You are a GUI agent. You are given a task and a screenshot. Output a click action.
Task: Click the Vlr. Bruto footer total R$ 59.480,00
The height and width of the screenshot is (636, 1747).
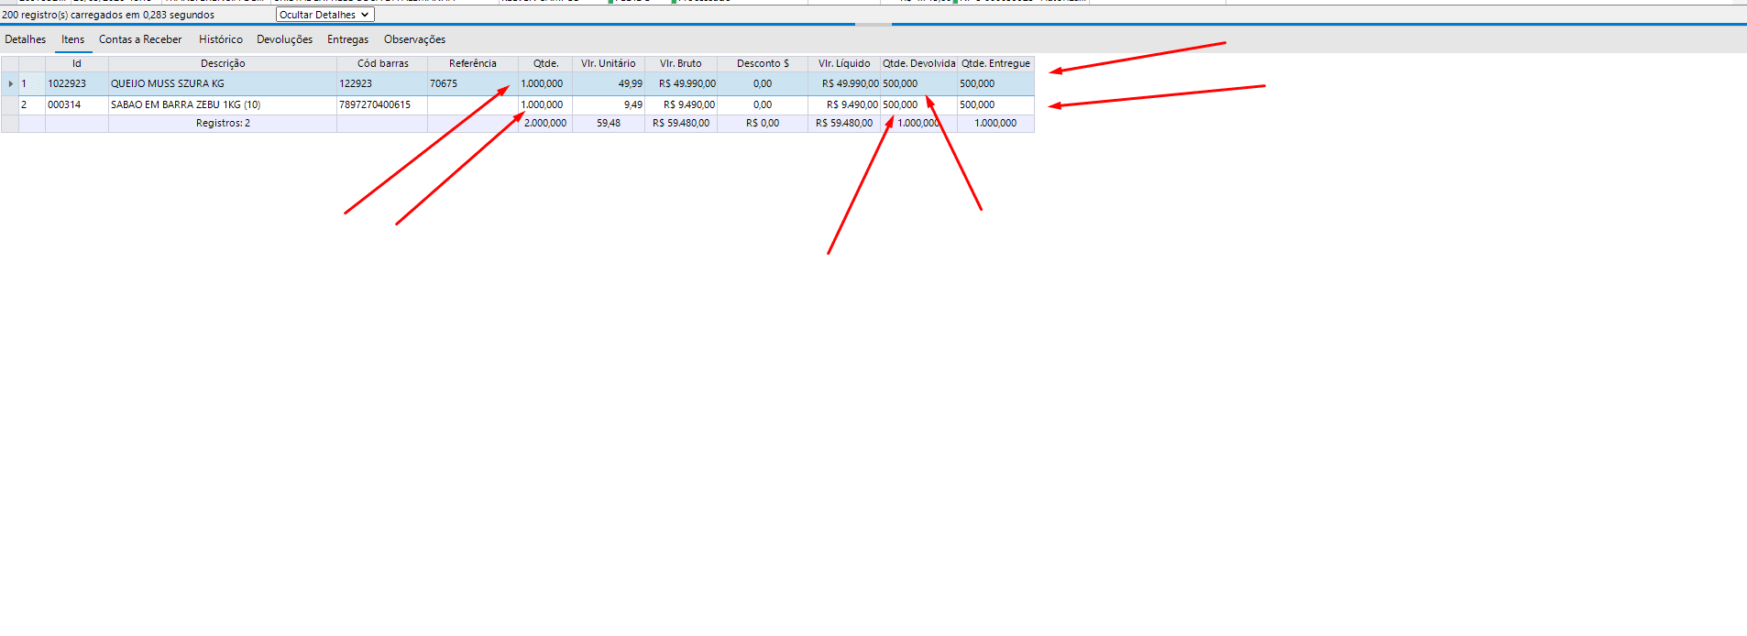[681, 123]
